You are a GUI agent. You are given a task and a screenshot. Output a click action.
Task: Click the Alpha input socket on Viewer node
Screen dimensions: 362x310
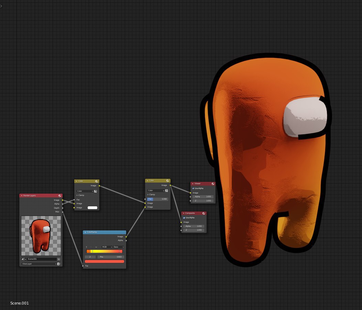click(x=190, y=197)
